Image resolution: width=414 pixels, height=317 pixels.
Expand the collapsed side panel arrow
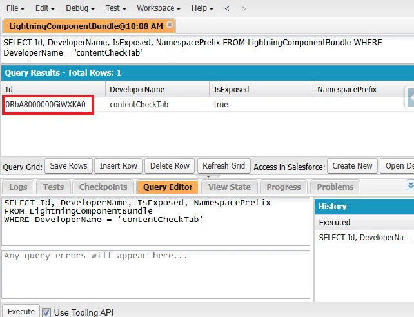(410, 97)
